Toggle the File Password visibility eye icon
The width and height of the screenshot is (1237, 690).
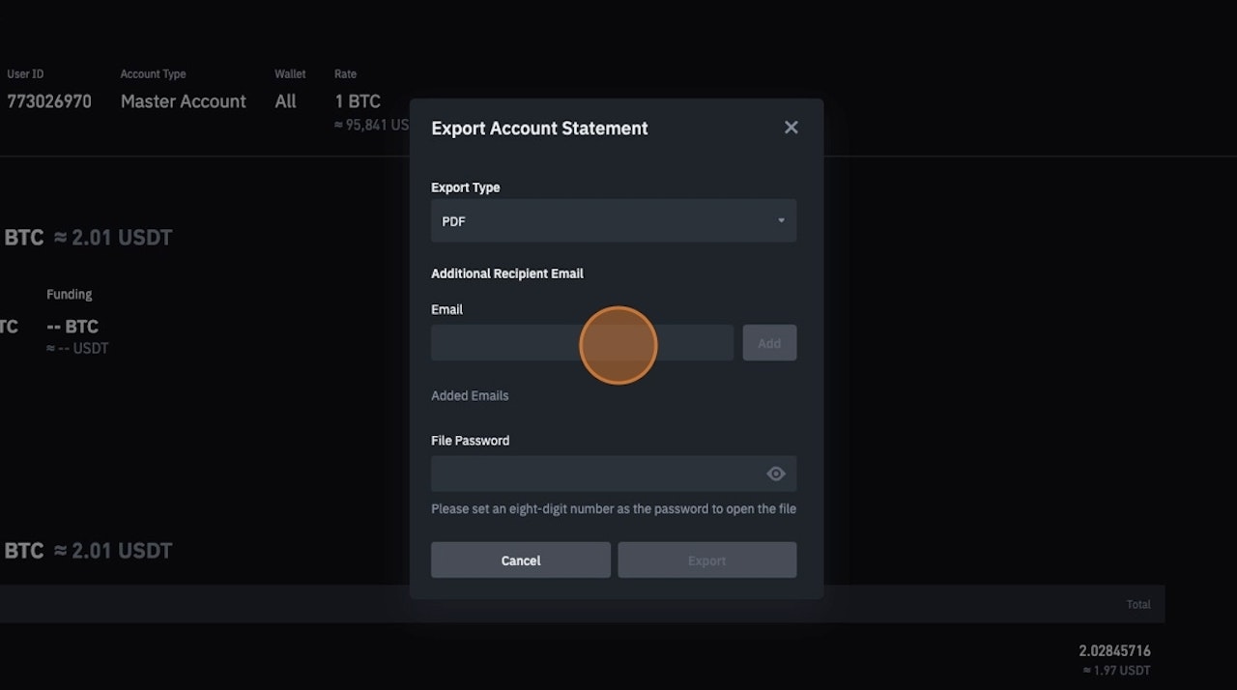click(775, 473)
